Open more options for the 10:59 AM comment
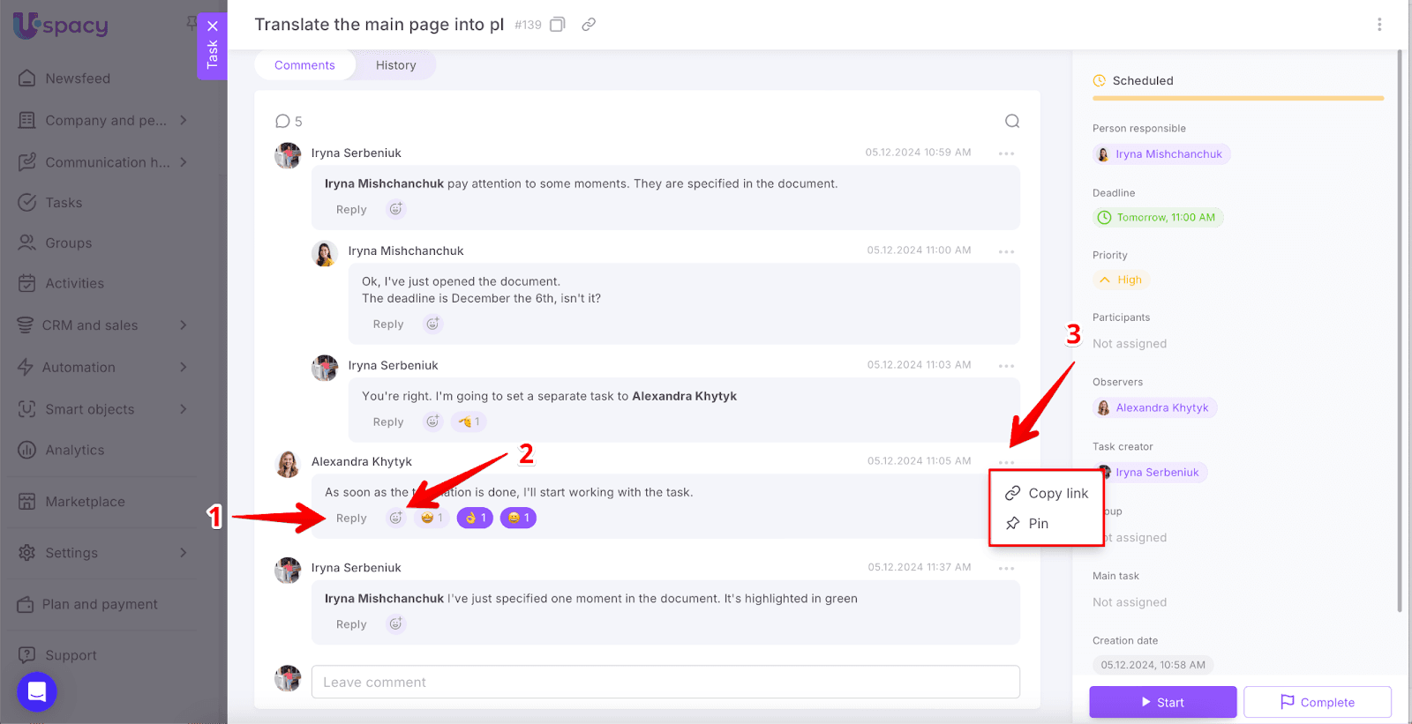 [1006, 153]
